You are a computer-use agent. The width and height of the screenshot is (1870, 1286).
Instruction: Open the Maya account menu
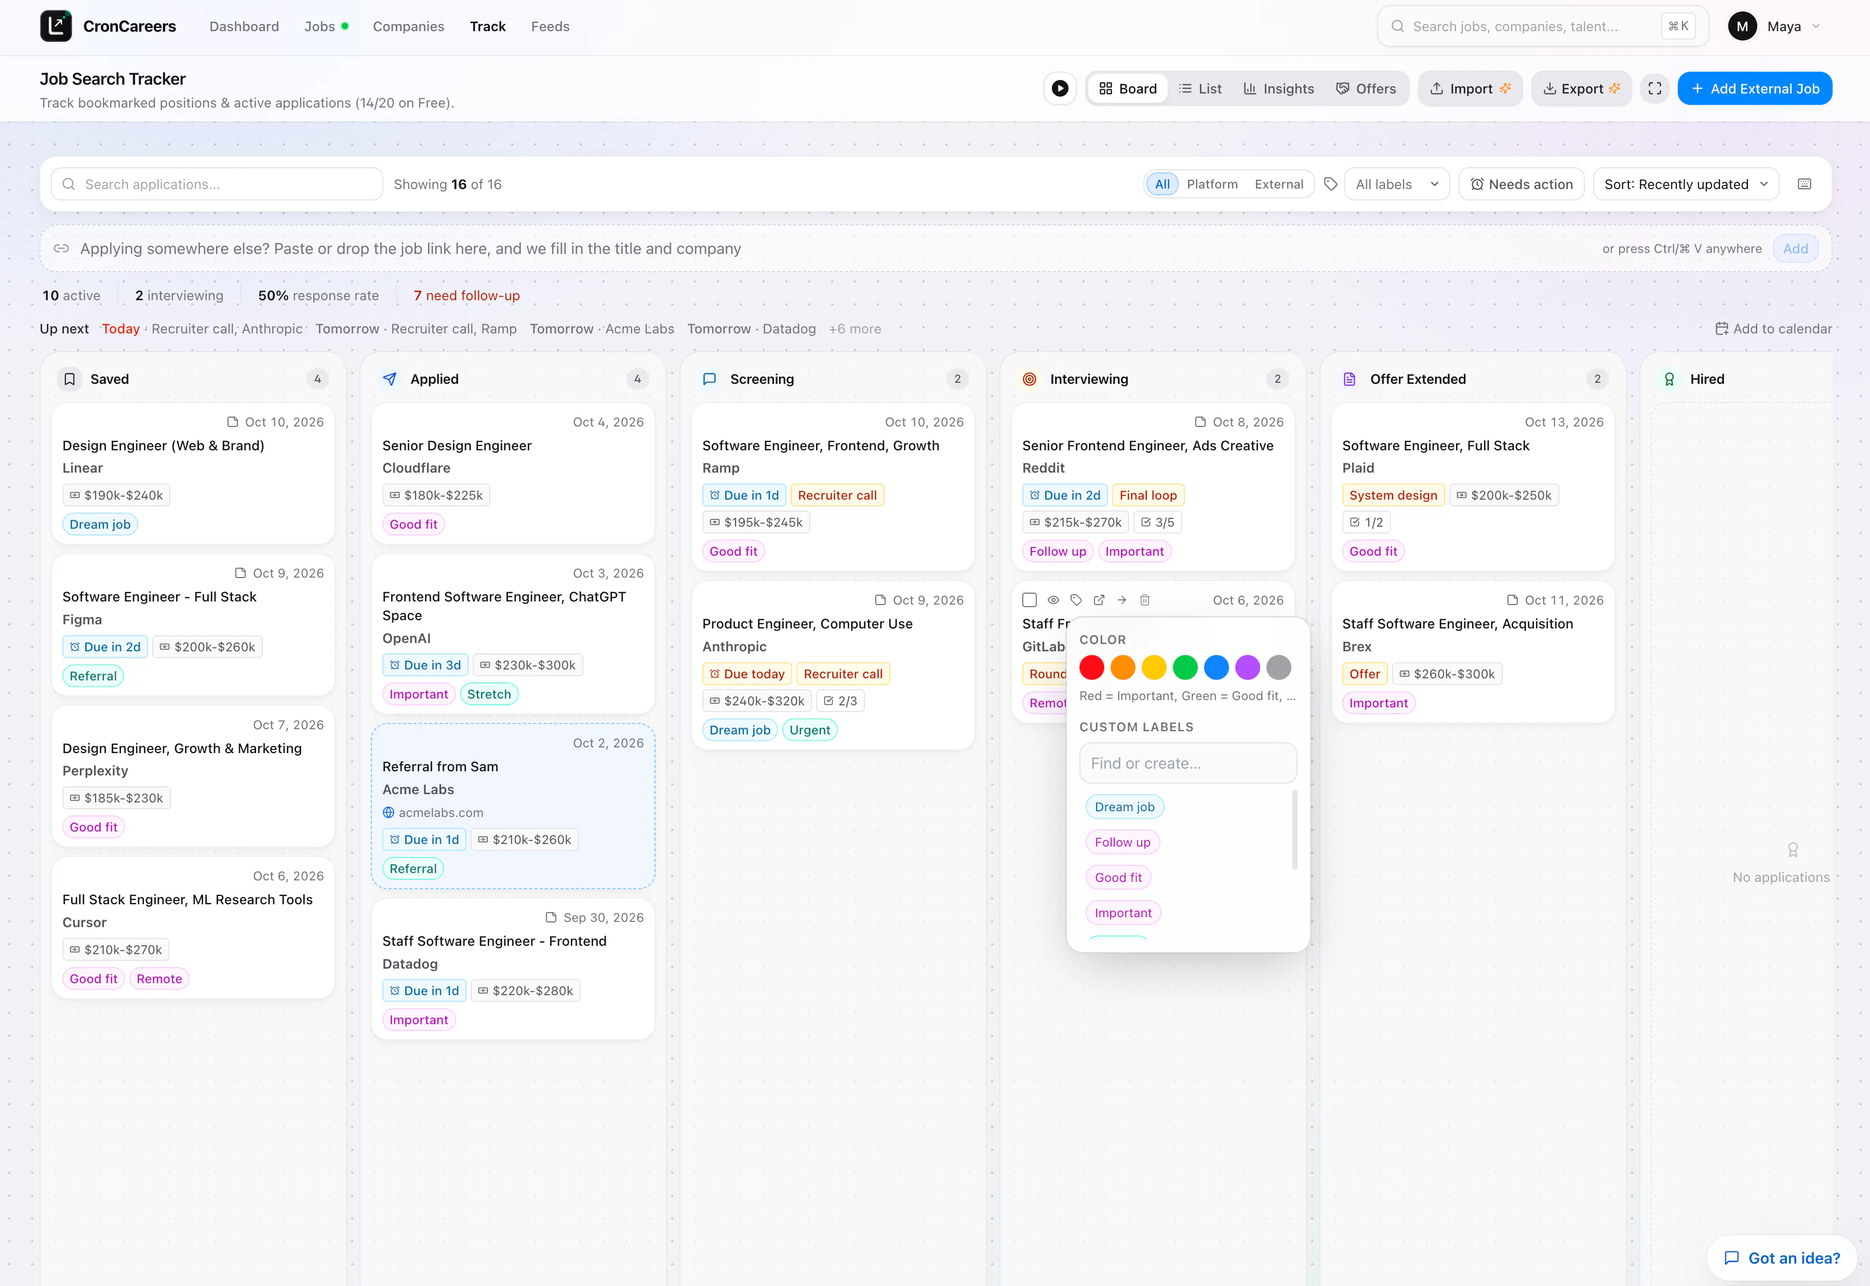(1775, 26)
